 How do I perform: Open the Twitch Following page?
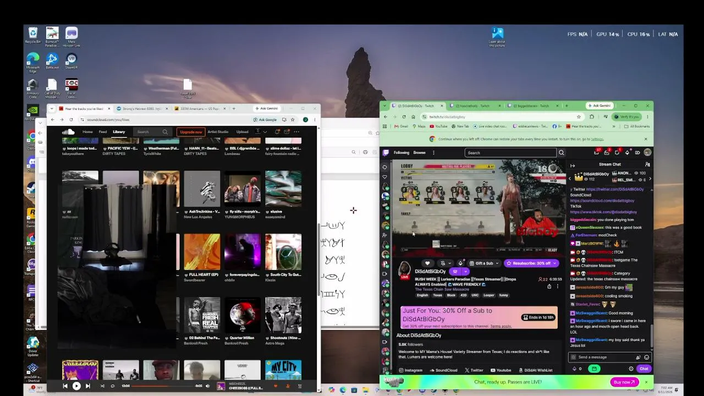pos(402,153)
